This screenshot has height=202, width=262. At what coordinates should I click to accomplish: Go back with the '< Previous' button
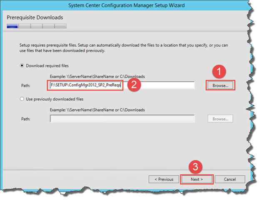pyautogui.click(x=164, y=179)
